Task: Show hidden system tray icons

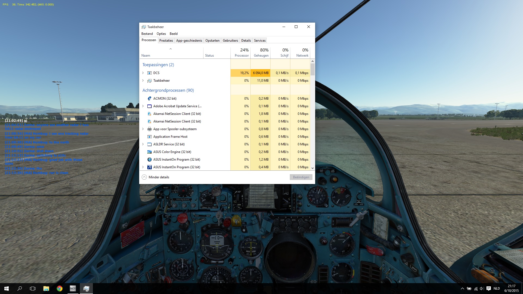Action: 462,289
